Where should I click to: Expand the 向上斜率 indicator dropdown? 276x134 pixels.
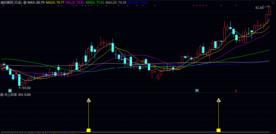(x=2, y=95)
